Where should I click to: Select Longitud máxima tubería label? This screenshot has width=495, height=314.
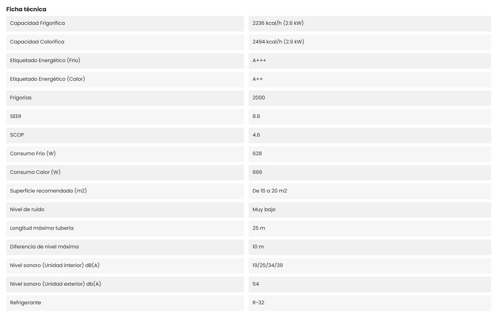[x=42, y=228]
